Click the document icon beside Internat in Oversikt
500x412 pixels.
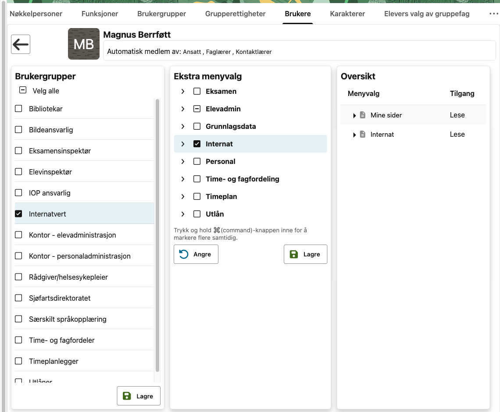click(x=363, y=135)
